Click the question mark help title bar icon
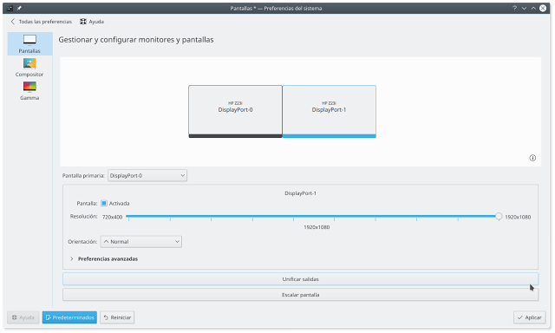Image resolution: width=555 pixels, height=333 pixels. tap(514, 8)
